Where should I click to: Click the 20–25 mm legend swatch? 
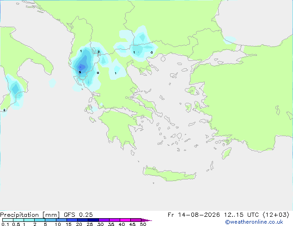click(82, 220)
